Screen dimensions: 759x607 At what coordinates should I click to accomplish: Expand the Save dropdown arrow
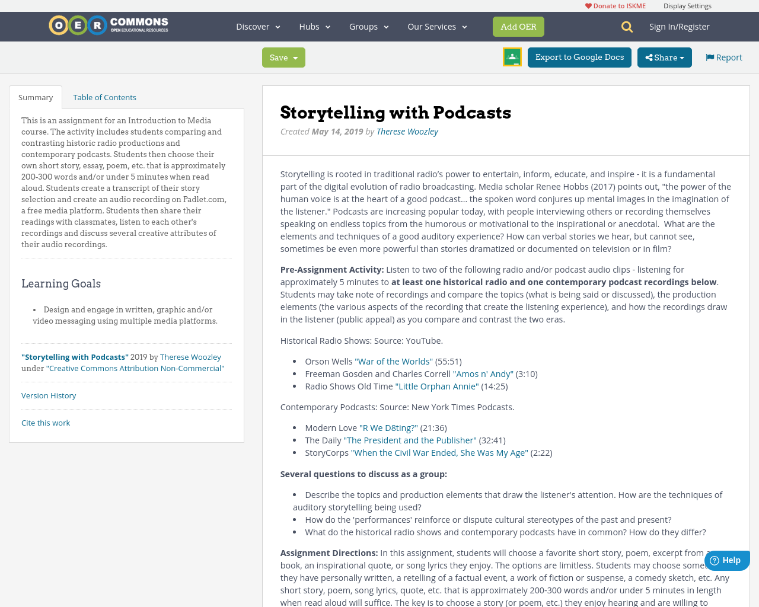[x=295, y=57]
